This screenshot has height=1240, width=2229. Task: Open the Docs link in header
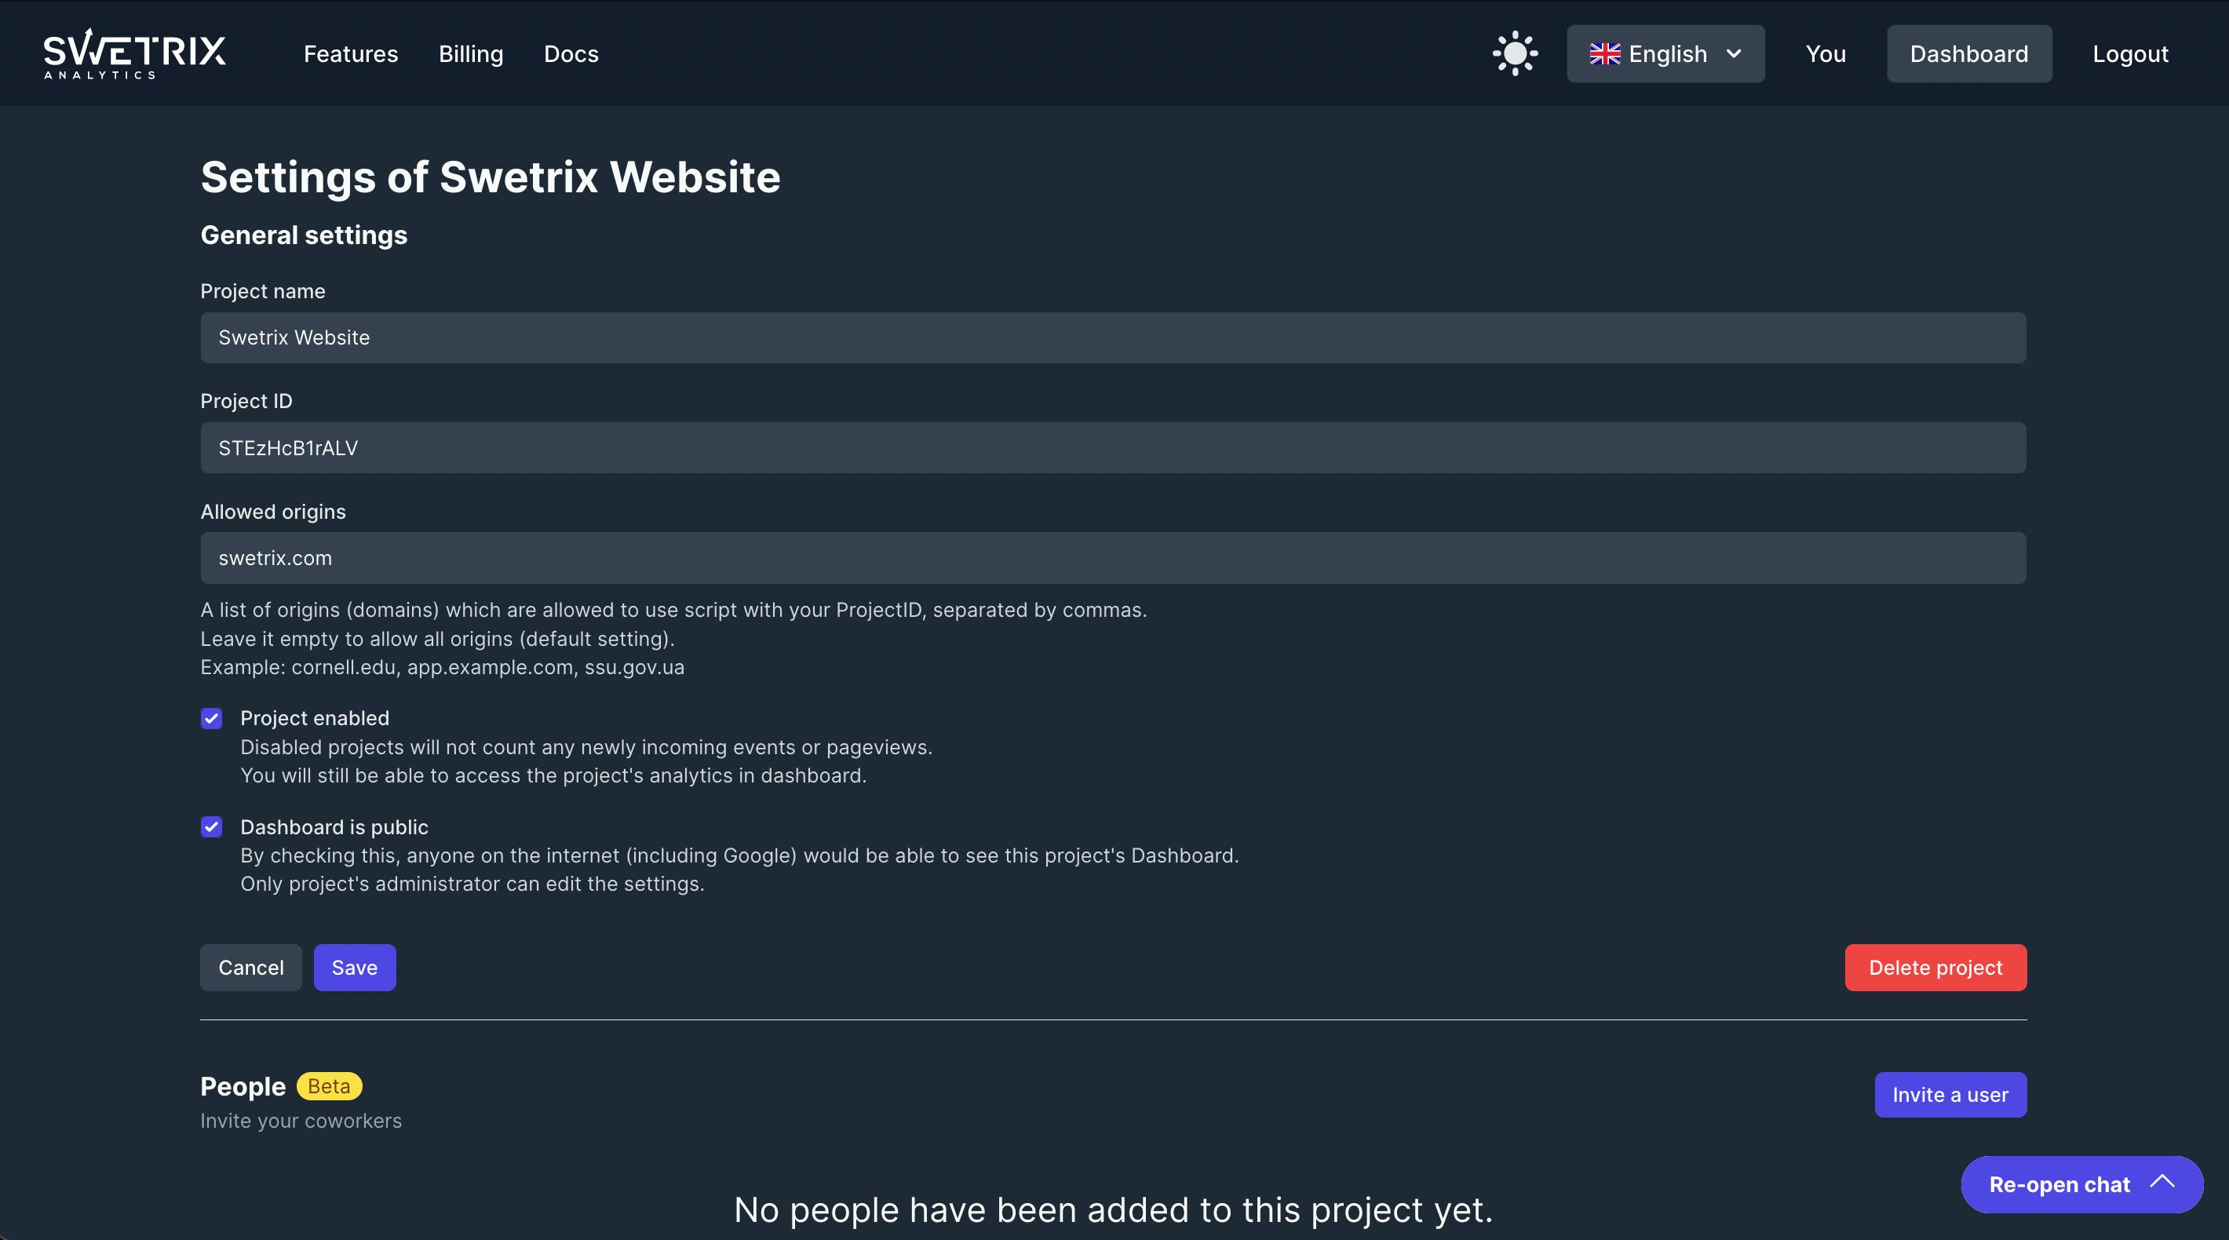coord(571,53)
